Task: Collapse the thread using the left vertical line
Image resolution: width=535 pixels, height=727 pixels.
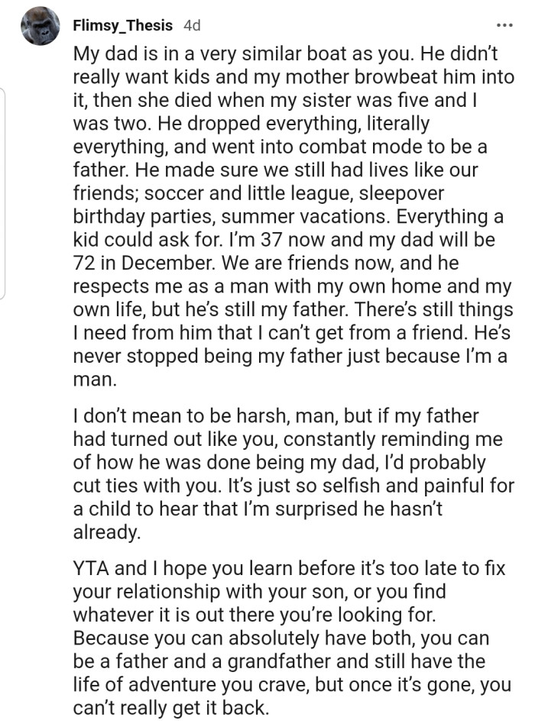Action: [x=4, y=191]
